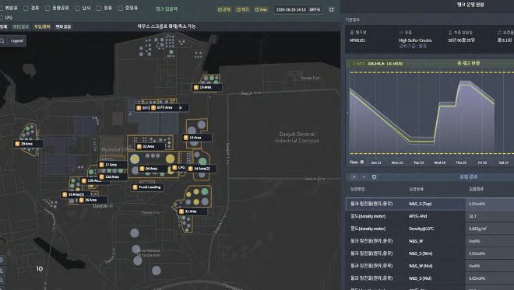The height and width of the screenshot is (290, 514).
Task: Toggle the 원유 checkbox
Action: tap(99, 9)
